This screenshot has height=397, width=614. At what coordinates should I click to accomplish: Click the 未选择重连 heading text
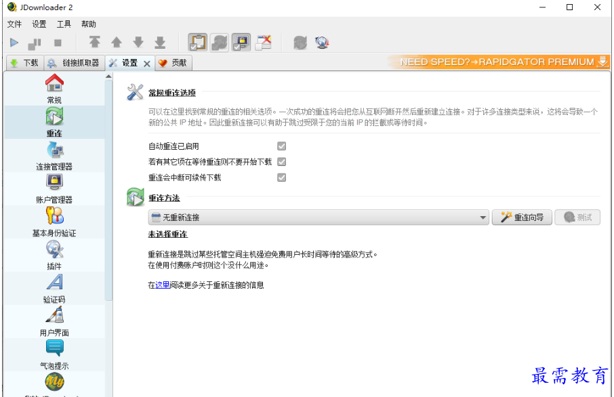tap(167, 234)
